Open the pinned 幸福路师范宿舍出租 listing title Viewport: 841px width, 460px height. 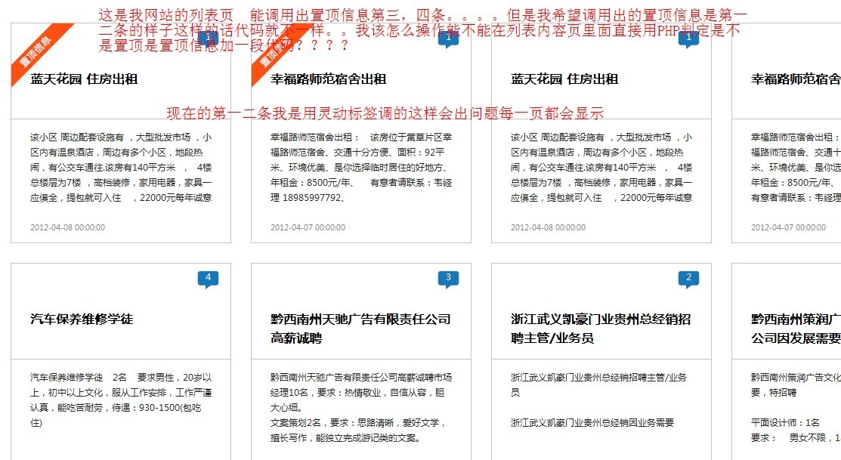pyautogui.click(x=329, y=79)
